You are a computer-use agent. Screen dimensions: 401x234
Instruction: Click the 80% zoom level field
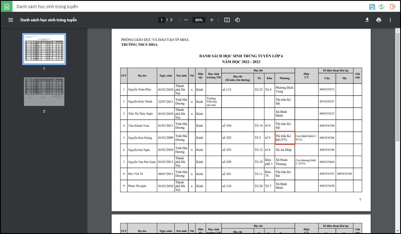(199, 20)
